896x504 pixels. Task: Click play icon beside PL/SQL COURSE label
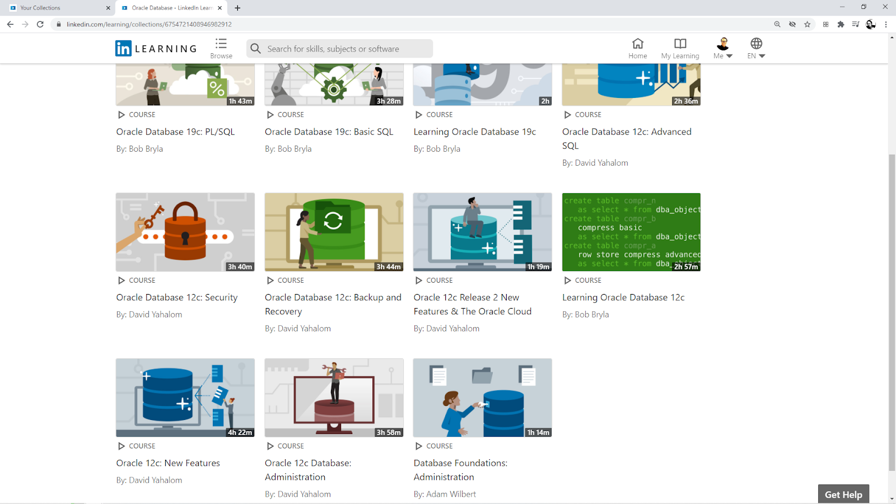[122, 115]
